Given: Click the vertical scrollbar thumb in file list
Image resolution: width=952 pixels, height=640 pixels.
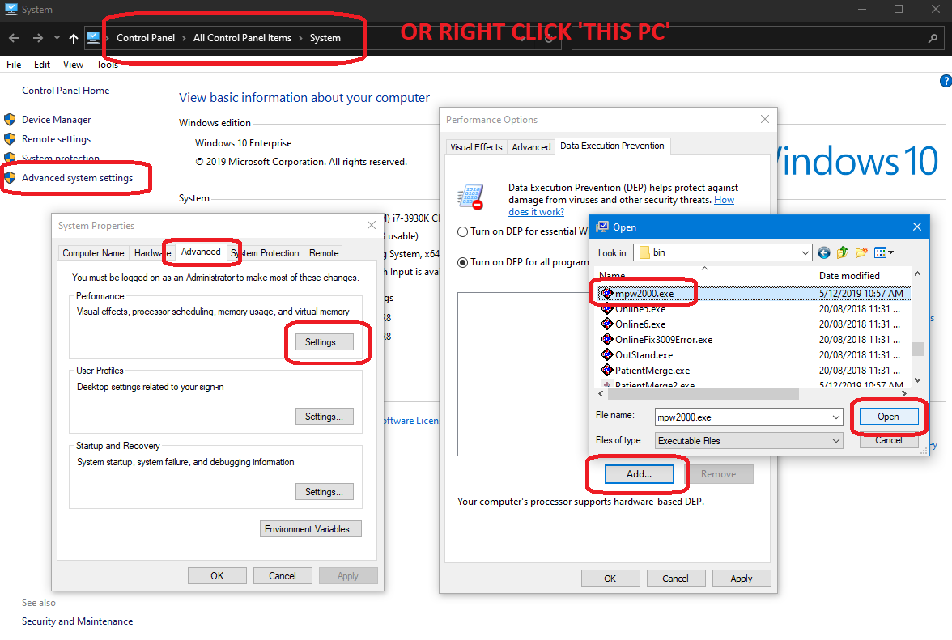Looking at the screenshot, I should [917, 349].
